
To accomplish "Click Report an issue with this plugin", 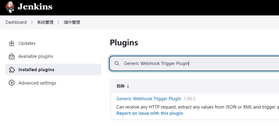I will click(150, 113).
